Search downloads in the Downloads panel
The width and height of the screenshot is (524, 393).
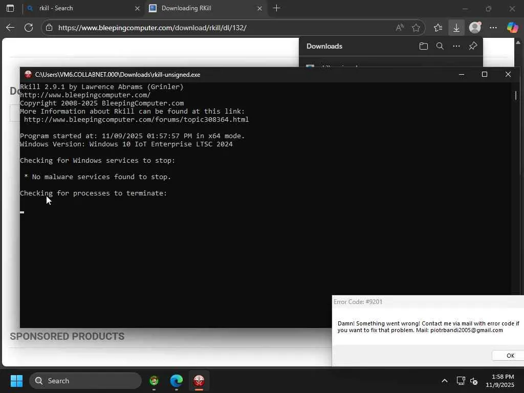(440, 46)
